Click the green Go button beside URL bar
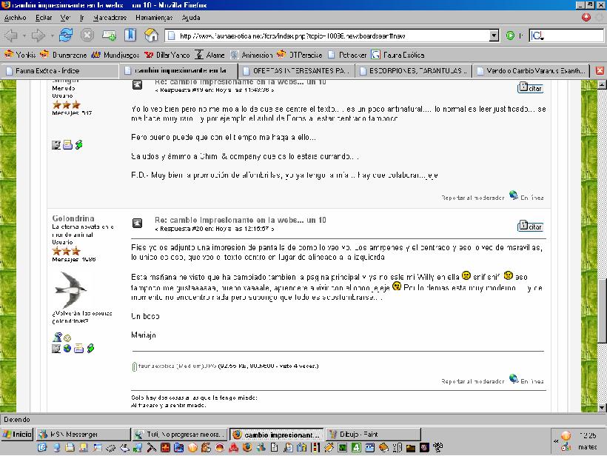Viewport: 607px width, 456px height. tap(510, 35)
